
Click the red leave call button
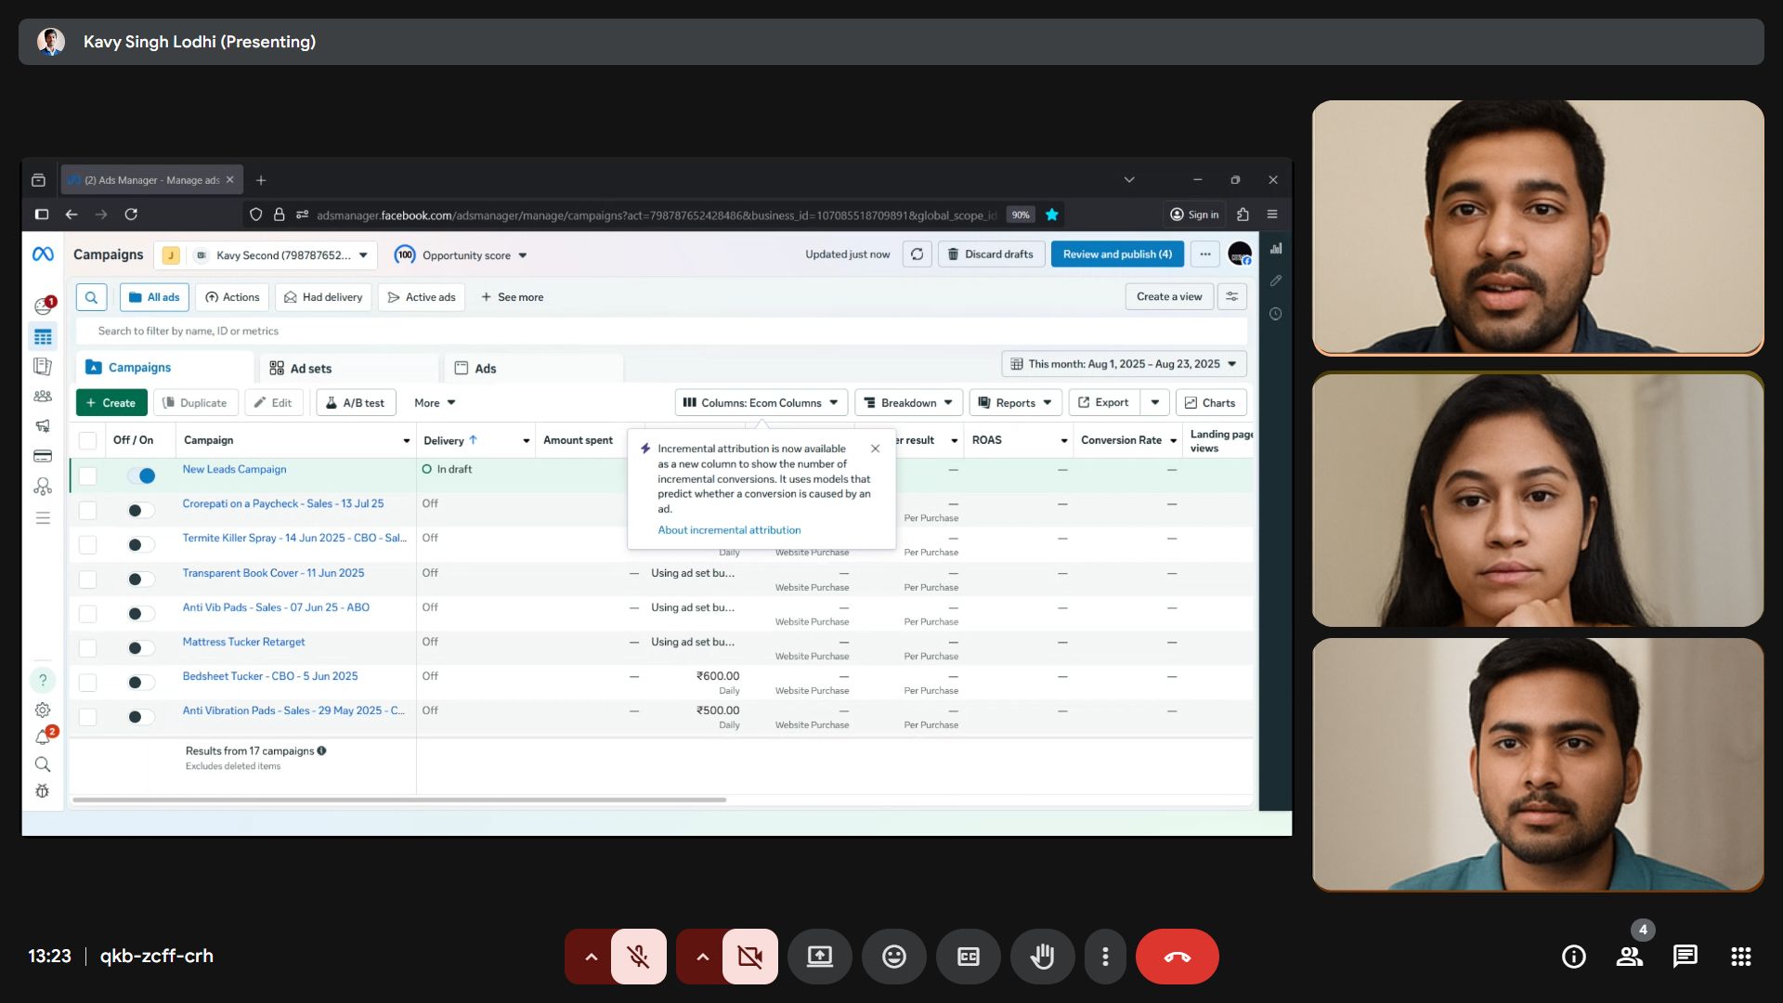[1177, 957]
